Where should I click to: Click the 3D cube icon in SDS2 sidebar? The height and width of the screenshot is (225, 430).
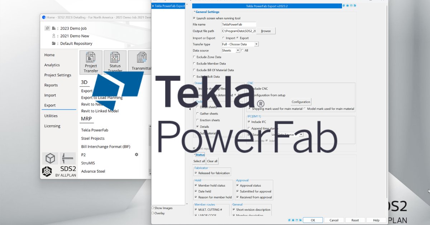(x=50, y=158)
